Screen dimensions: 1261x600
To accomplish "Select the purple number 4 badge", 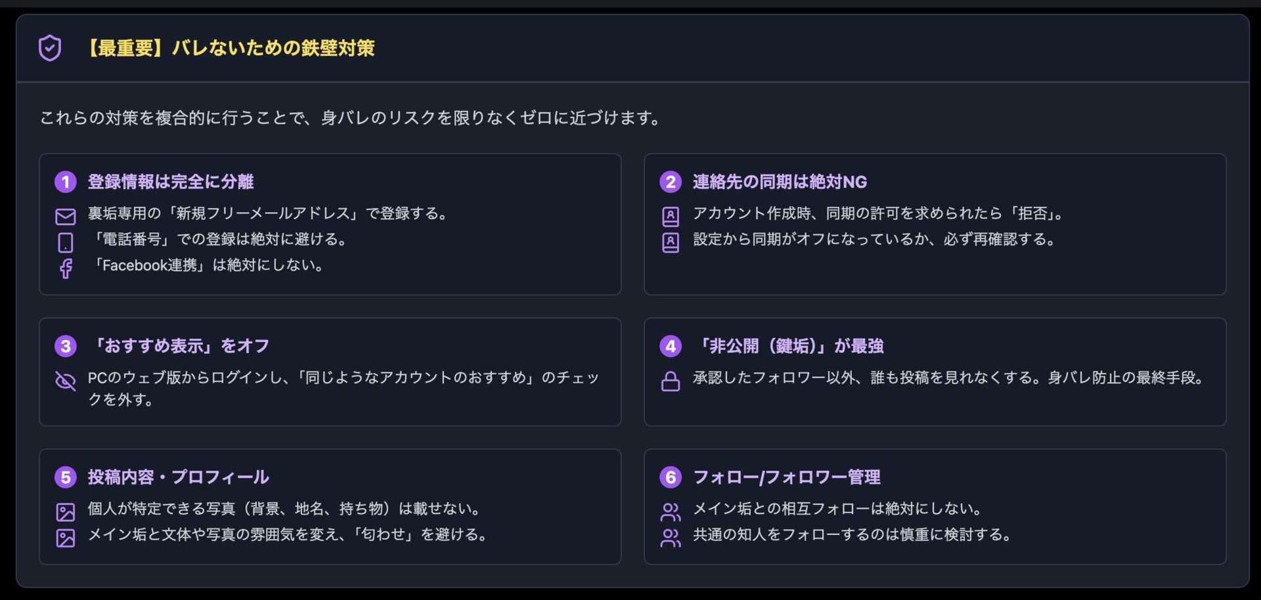I will pyautogui.click(x=671, y=346).
